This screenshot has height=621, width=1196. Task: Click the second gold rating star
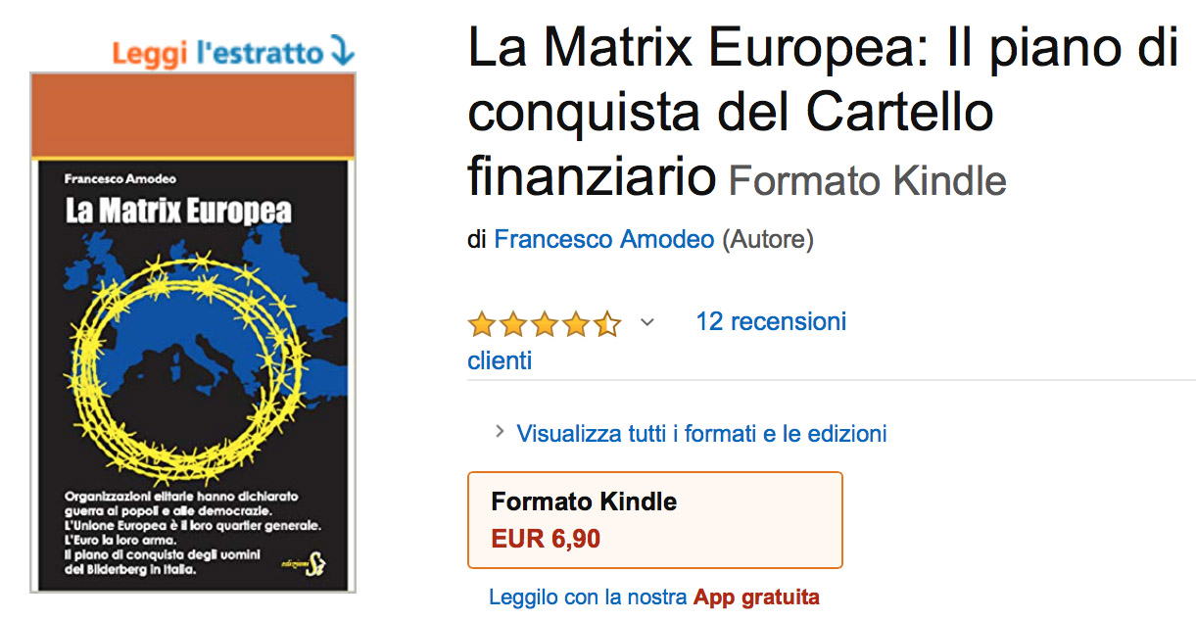point(513,323)
